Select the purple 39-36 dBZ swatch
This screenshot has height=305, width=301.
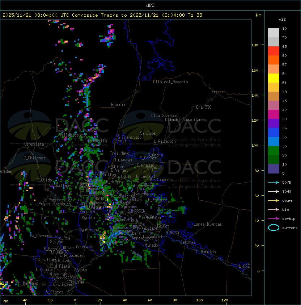[274, 124]
